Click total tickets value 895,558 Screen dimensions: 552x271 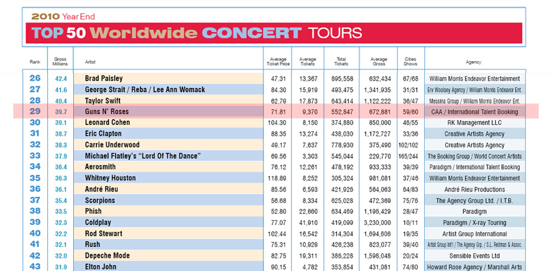(x=342, y=79)
